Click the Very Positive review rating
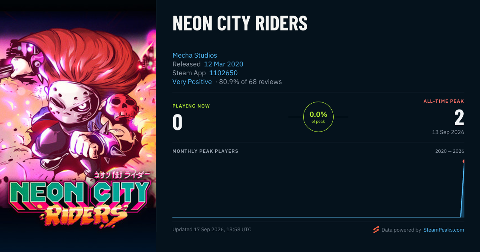The height and width of the screenshot is (252, 480). pyautogui.click(x=192, y=82)
